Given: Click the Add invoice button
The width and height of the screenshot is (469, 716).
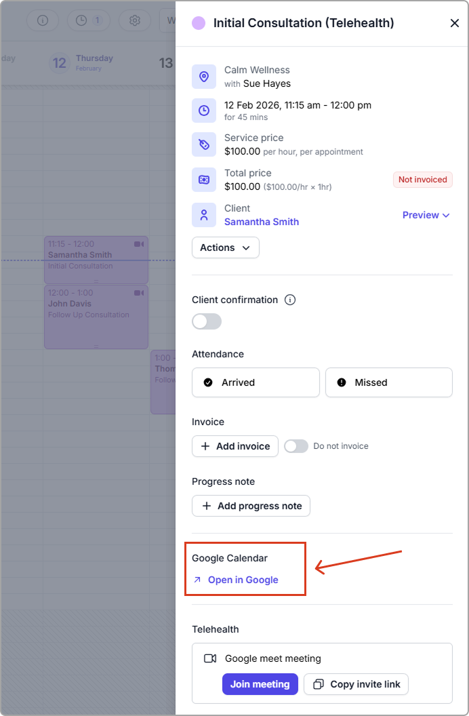Looking at the screenshot, I should (235, 446).
